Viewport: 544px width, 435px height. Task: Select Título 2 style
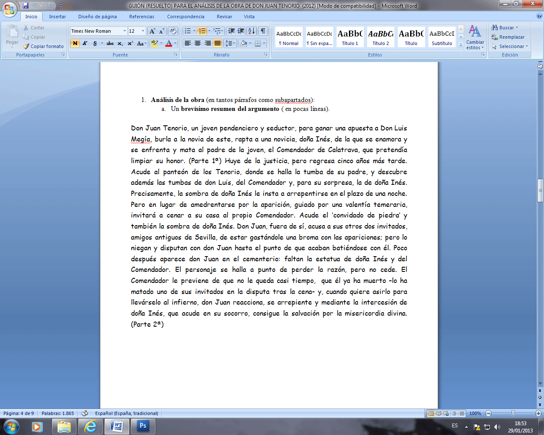coord(381,37)
